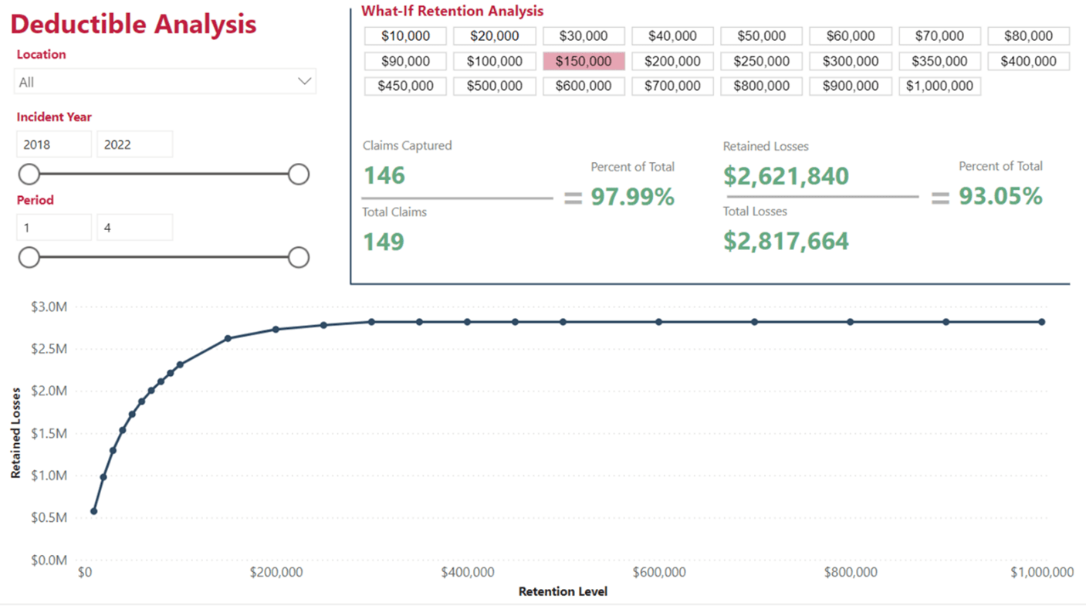This screenshot has width=1086, height=606.
Task: Select the $700,000 retention level
Action: point(672,86)
